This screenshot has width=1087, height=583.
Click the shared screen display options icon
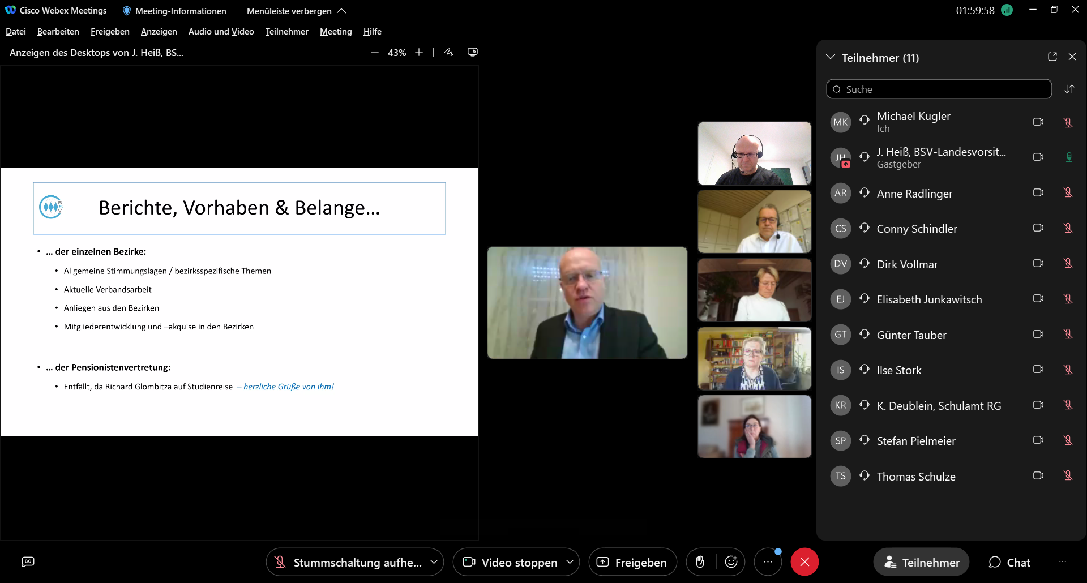[473, 52]
